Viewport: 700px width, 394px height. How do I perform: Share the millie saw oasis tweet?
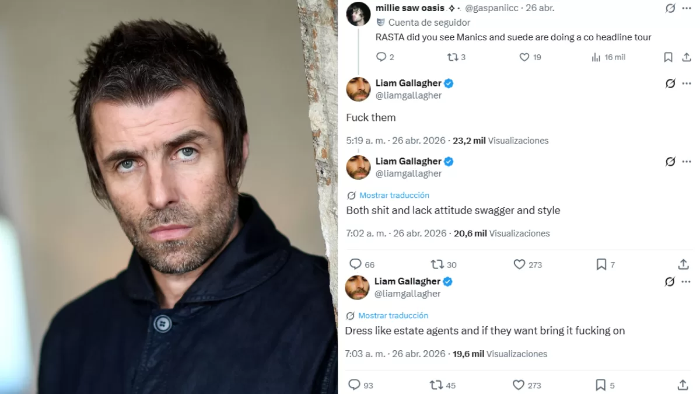pyautogui.click(x=687, y=57)
